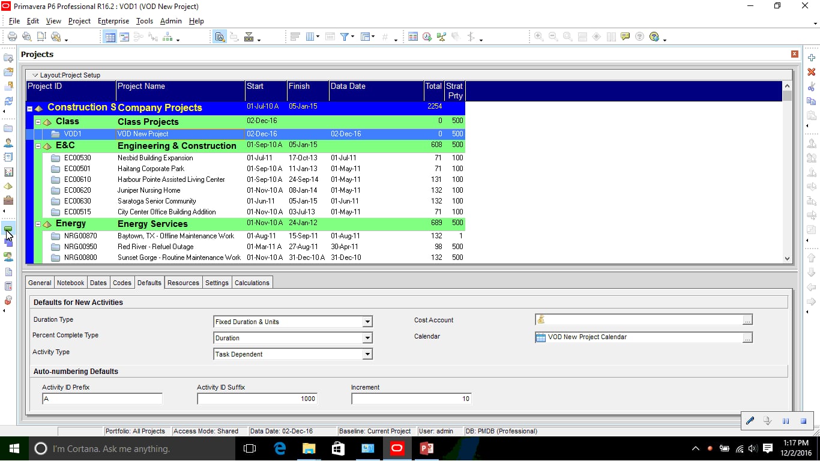Open the online Help globe icon

pos(654,37)
